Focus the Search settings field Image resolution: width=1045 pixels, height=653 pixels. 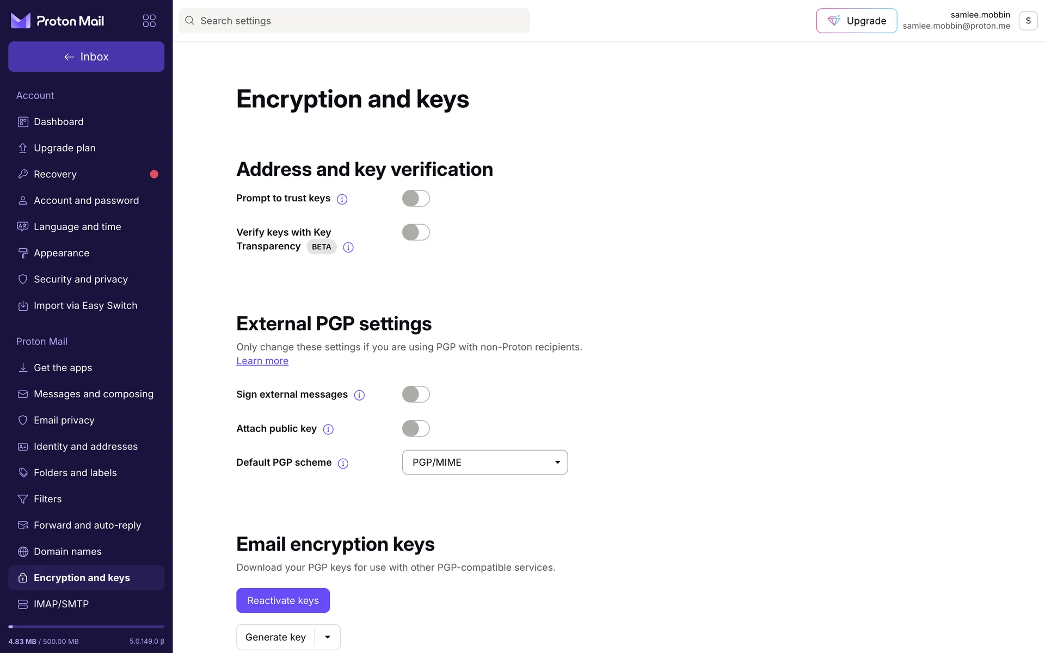(359, 21)
